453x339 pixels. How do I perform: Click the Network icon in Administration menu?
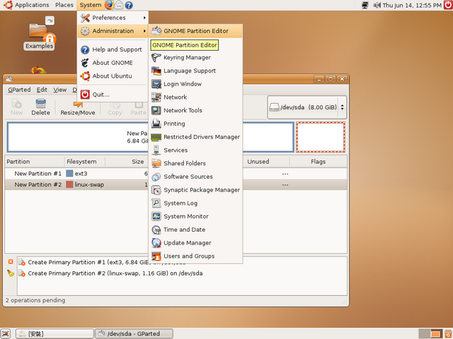[156, 97]
